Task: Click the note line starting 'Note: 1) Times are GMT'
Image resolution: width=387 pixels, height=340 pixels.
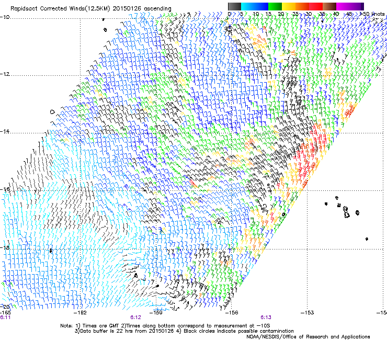Action: click(165, 326)
